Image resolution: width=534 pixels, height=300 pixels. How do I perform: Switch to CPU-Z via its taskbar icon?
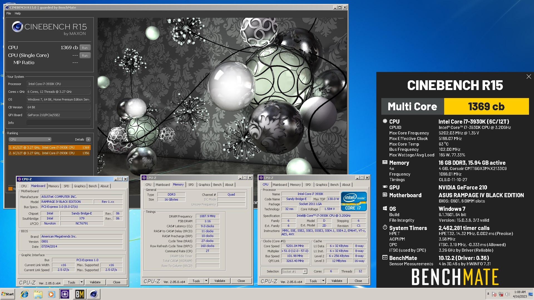pyautogui.click(x=65, y=294)
